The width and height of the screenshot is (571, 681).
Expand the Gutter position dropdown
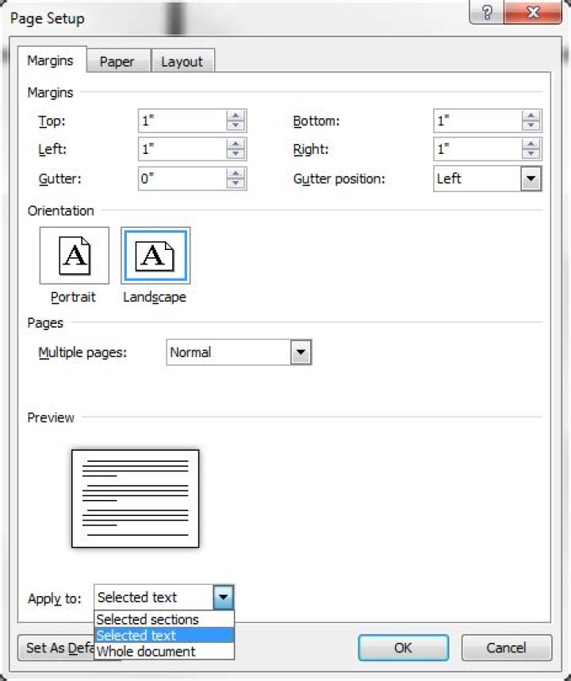click(x=531, y=179)
